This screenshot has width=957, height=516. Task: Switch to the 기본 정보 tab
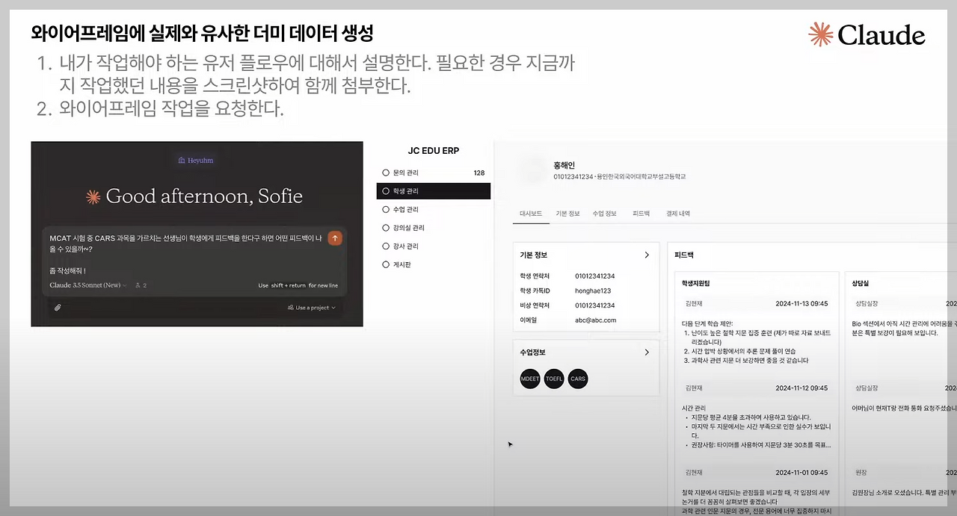pos(567,214)
